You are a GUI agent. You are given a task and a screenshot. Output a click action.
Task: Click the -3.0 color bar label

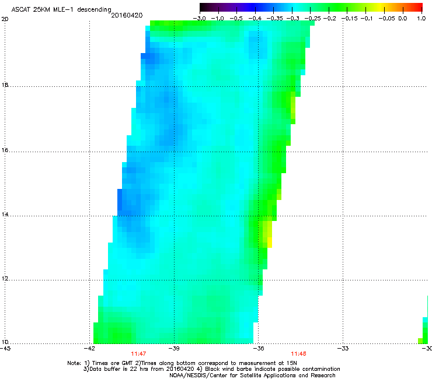[x=199, y=19]
